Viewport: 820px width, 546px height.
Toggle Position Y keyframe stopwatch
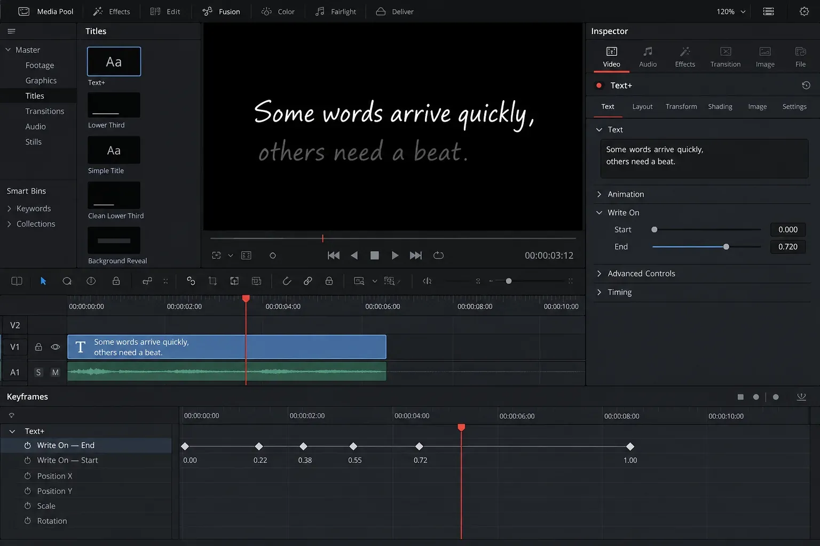click(28, 491)
